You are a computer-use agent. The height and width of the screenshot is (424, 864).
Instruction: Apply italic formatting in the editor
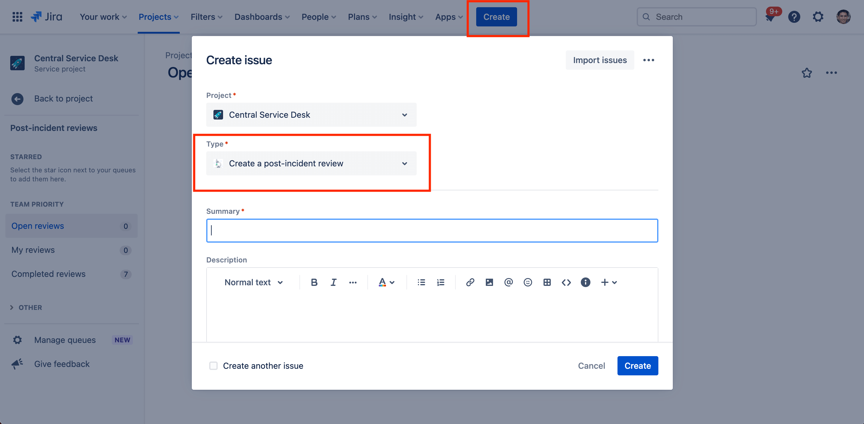(x=333, y=282)
